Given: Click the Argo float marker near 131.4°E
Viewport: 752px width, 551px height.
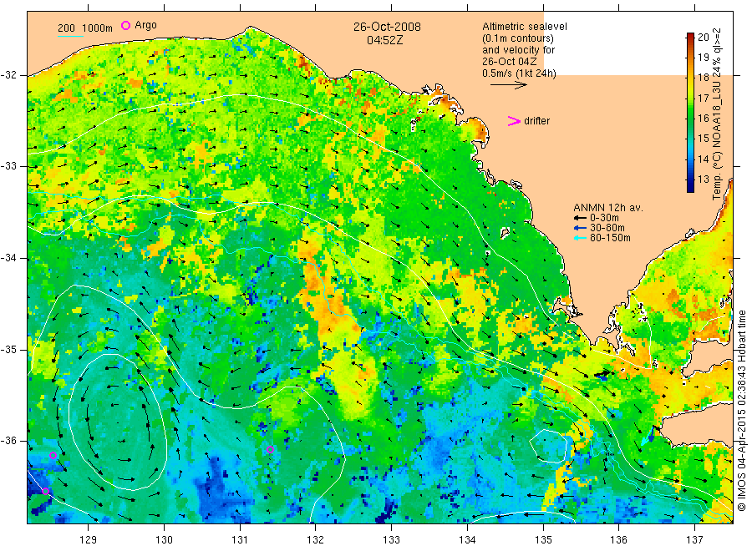Looking at the screenshot, I should click(x=270, y=449).
